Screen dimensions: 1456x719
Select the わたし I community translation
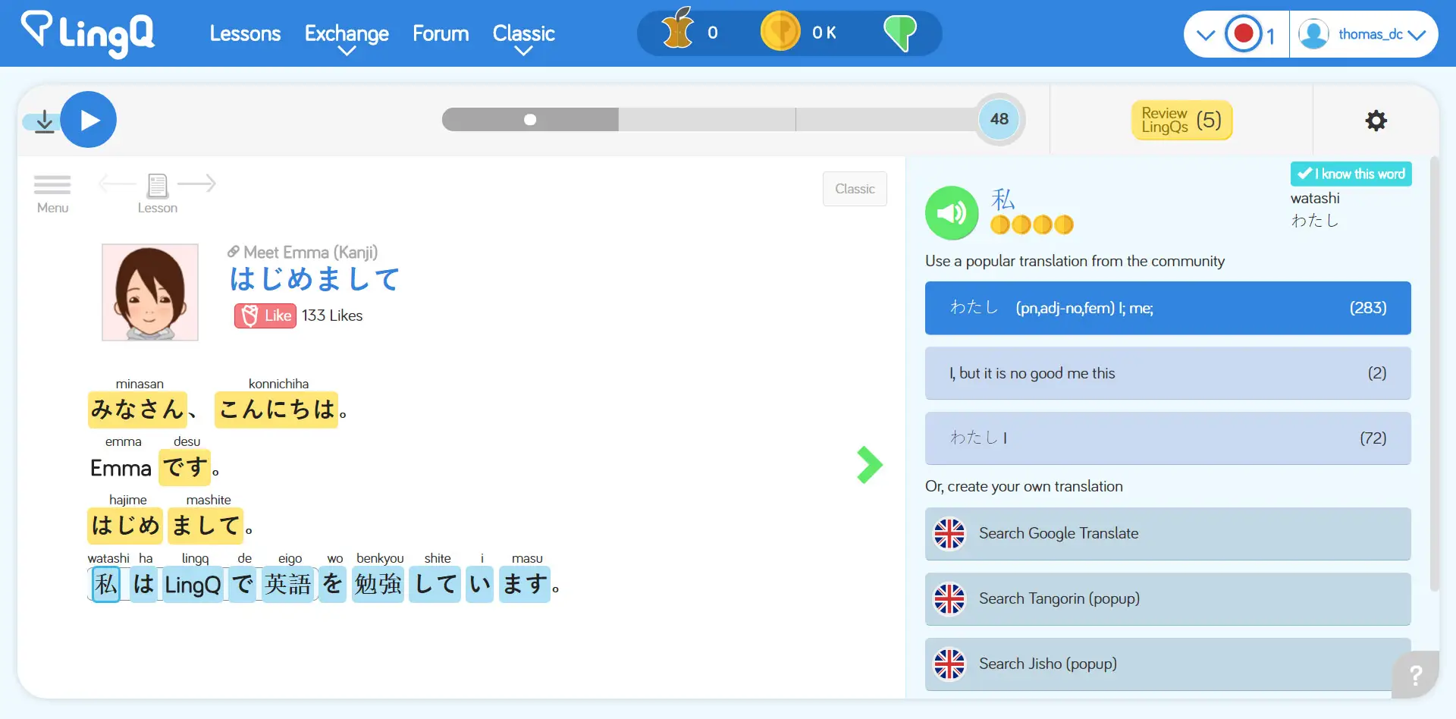click(x=1166, y=438)
